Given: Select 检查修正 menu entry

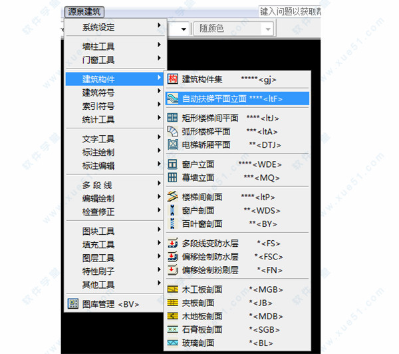Looking at the screenshot, I should pos(114,212).
